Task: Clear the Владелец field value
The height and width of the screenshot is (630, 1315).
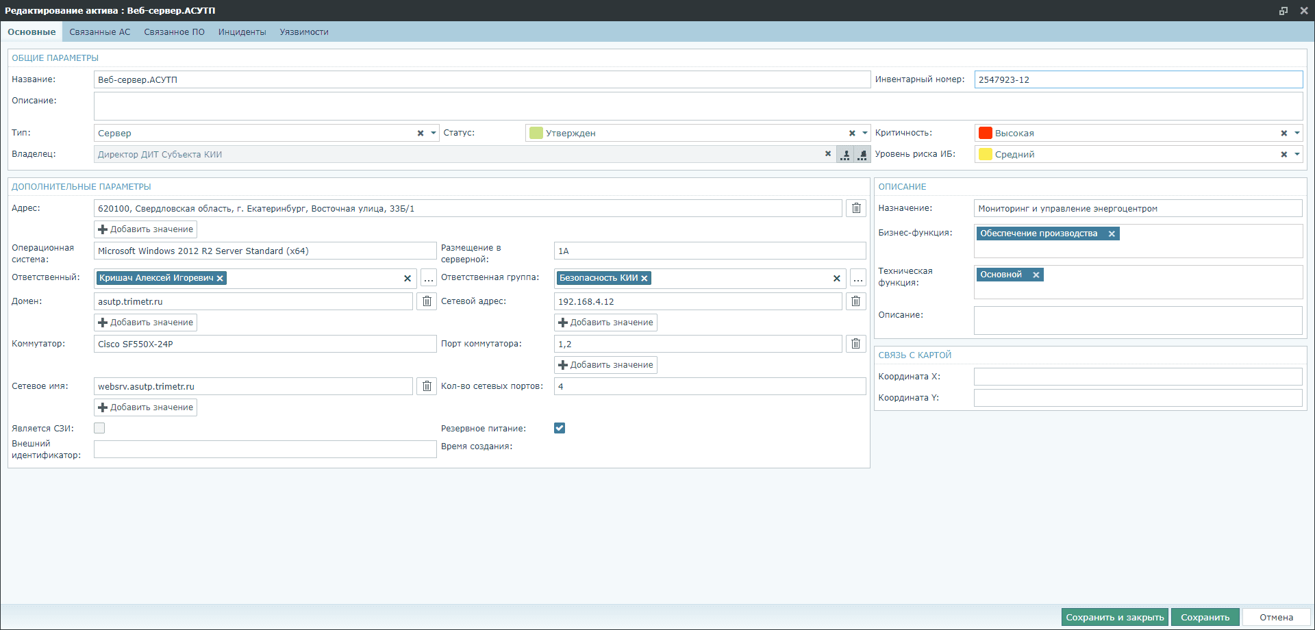Action: pyautogui.click(x=827, y=154)
